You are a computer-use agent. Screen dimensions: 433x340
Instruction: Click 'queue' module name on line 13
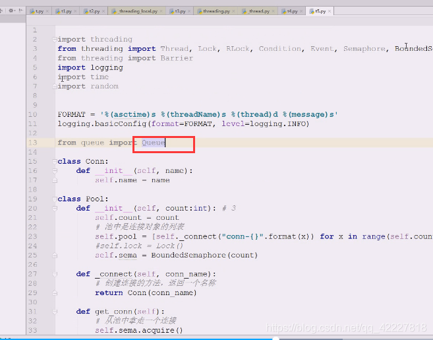tap(92, 143)
